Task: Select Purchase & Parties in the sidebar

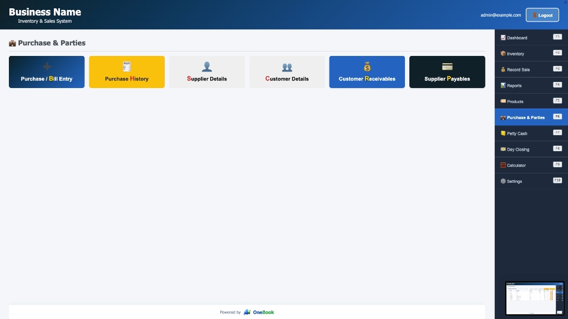Action: (531, 117)
